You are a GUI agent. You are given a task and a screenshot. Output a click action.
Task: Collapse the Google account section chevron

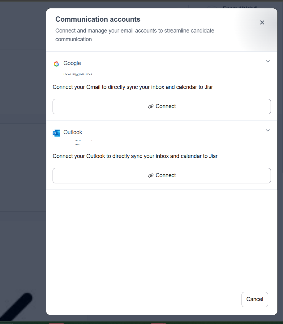coord(268,61)
